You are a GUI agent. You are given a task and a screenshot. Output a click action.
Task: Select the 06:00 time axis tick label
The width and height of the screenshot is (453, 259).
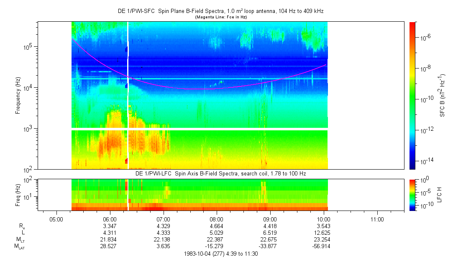pyautogui.click(x=110, y=219)
